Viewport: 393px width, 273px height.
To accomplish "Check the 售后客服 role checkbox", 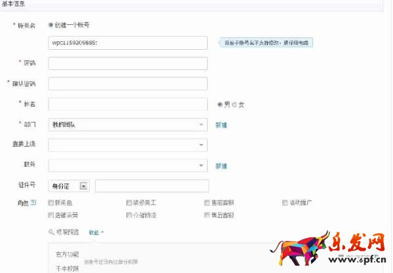I will pyautogui.click(x=206, y=215).
